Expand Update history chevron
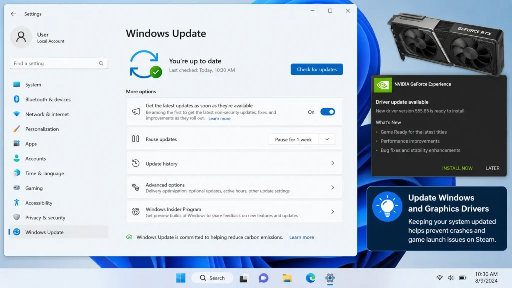 tap(332, 163)
